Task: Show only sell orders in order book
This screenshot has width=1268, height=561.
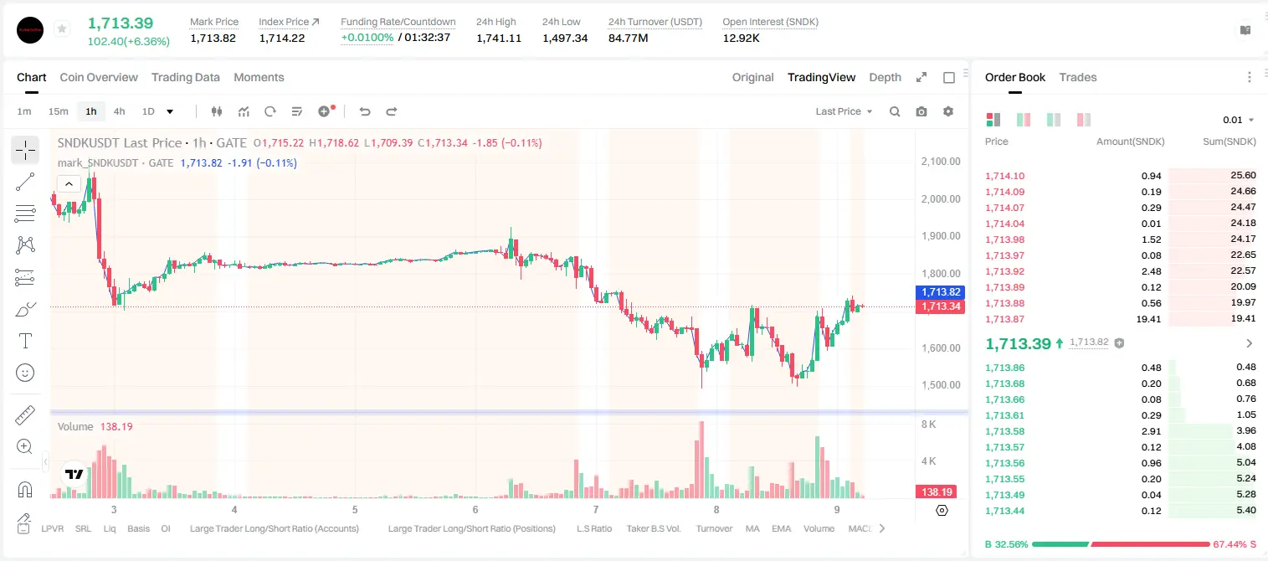Action: pyautogui.click(x=1084, y=120)
